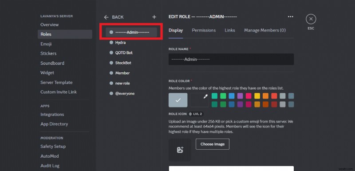355x171 pixels.
Task: Choose the bright orange color swatch
Action: click(x=265, y=96)
